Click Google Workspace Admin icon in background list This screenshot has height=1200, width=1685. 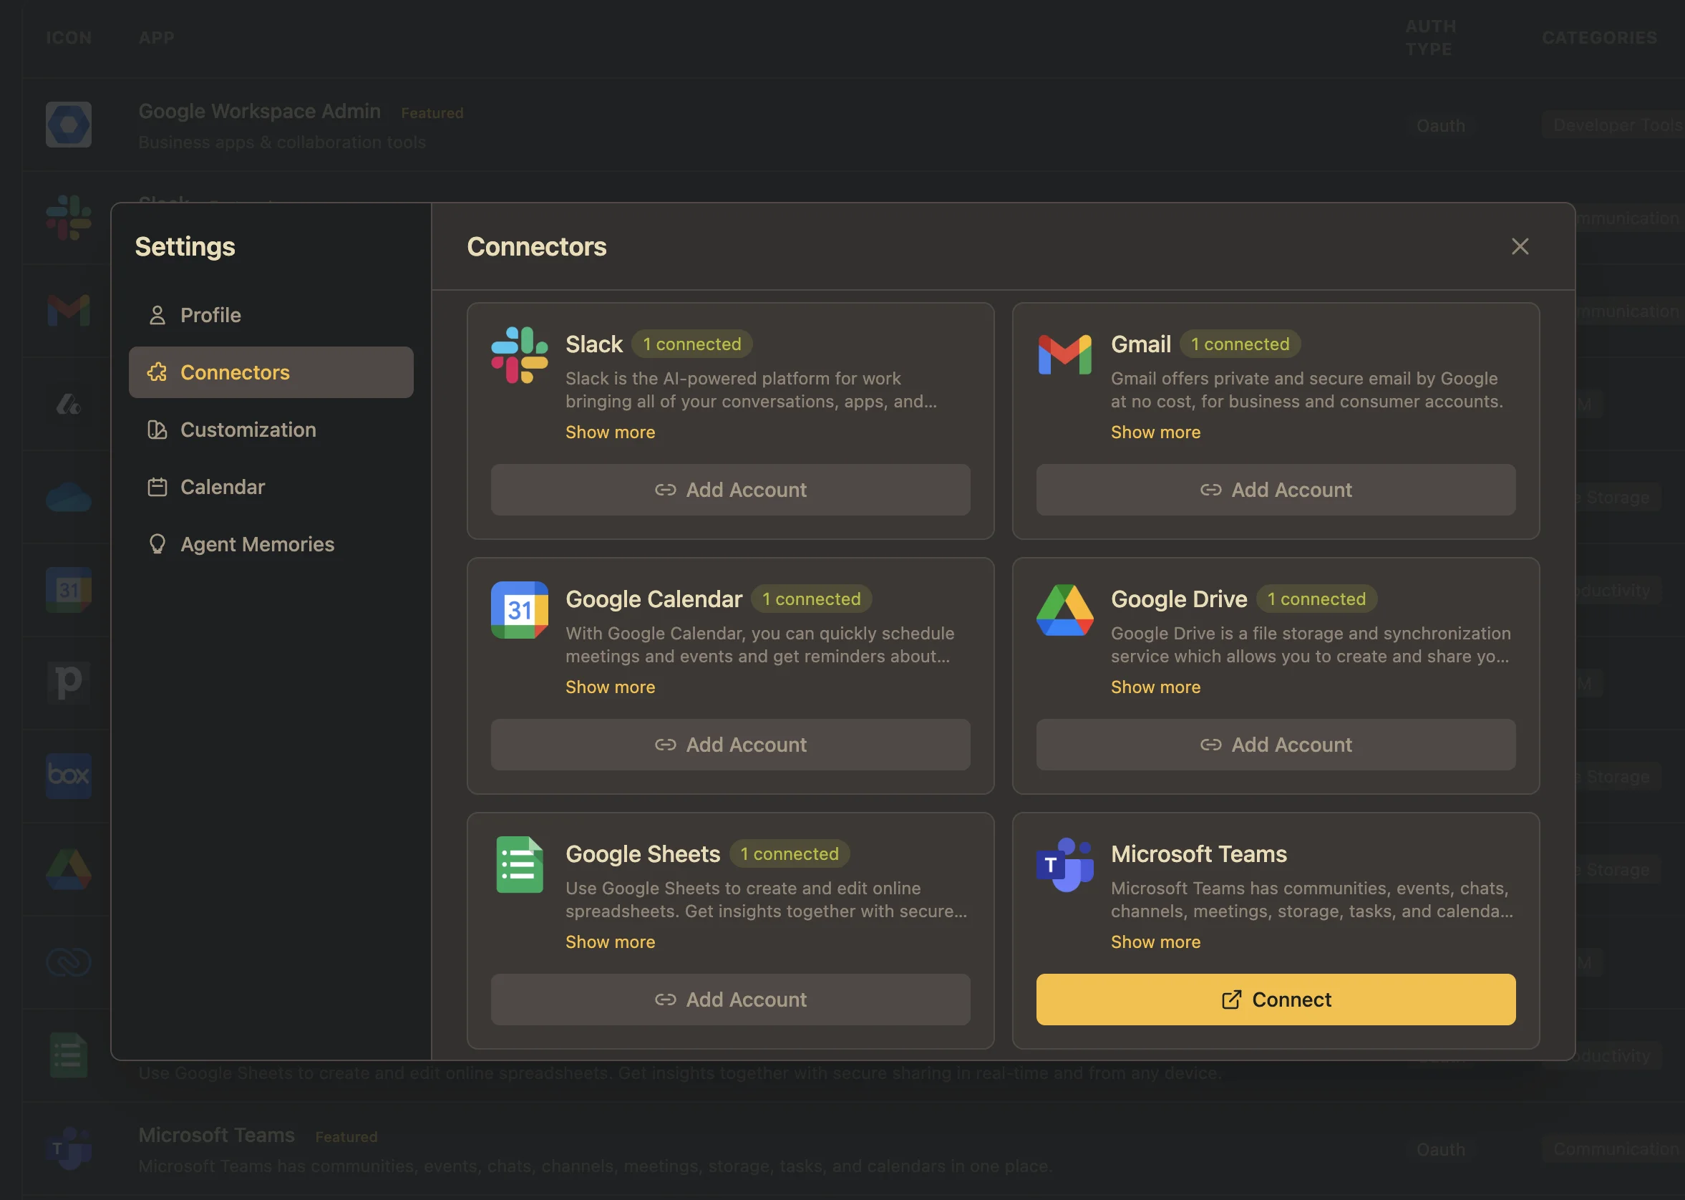point(69,125)
